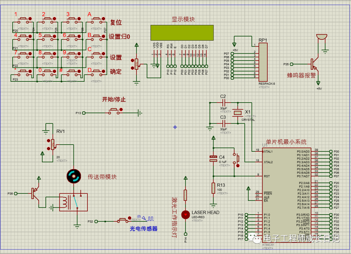
Task: Click the 显示模块 label text
Action: (183, 19)
